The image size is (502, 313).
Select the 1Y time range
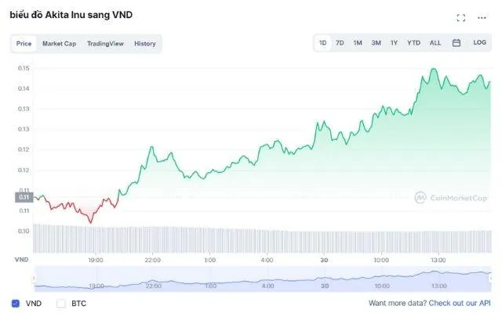[x=394, y=43]
